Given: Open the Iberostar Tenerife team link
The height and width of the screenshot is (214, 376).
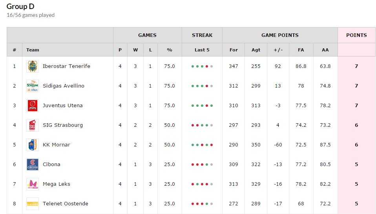Looking at the screenshot, I should (66, 66).
